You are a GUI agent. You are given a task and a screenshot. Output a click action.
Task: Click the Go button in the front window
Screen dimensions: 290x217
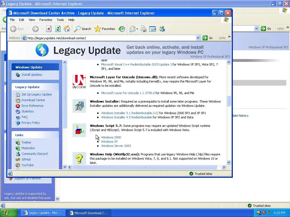point(208,38)
